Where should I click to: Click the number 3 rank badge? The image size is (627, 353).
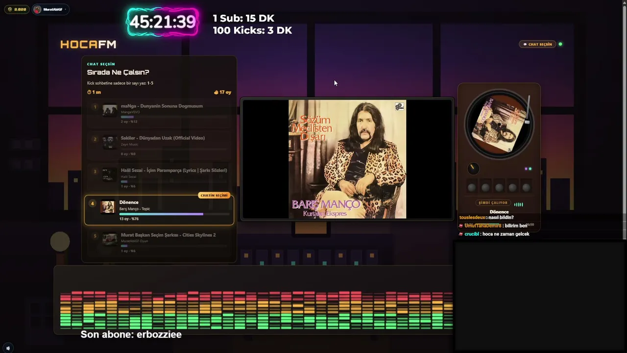coord(95,172)
